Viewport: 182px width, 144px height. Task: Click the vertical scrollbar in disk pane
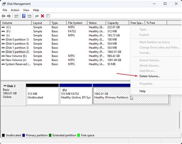[179, 120]
